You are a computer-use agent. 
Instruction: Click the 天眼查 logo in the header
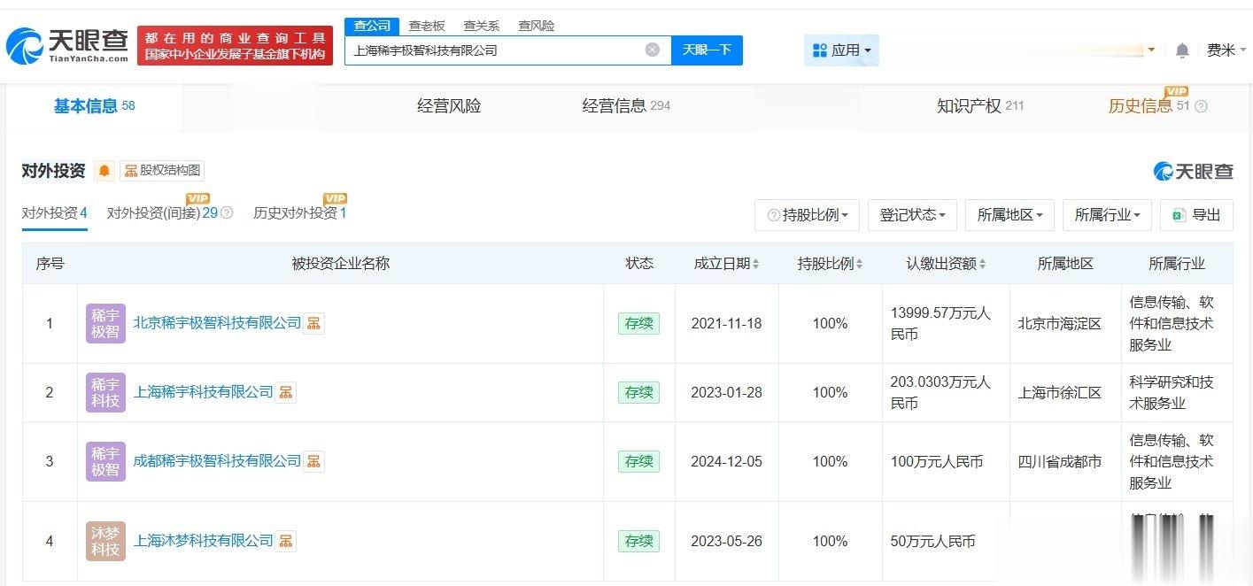67,46
